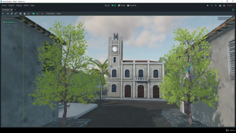The height and width of the screenshot is (133, 236).
Task: Open the Project menu
Action: [x=11, y=6]
